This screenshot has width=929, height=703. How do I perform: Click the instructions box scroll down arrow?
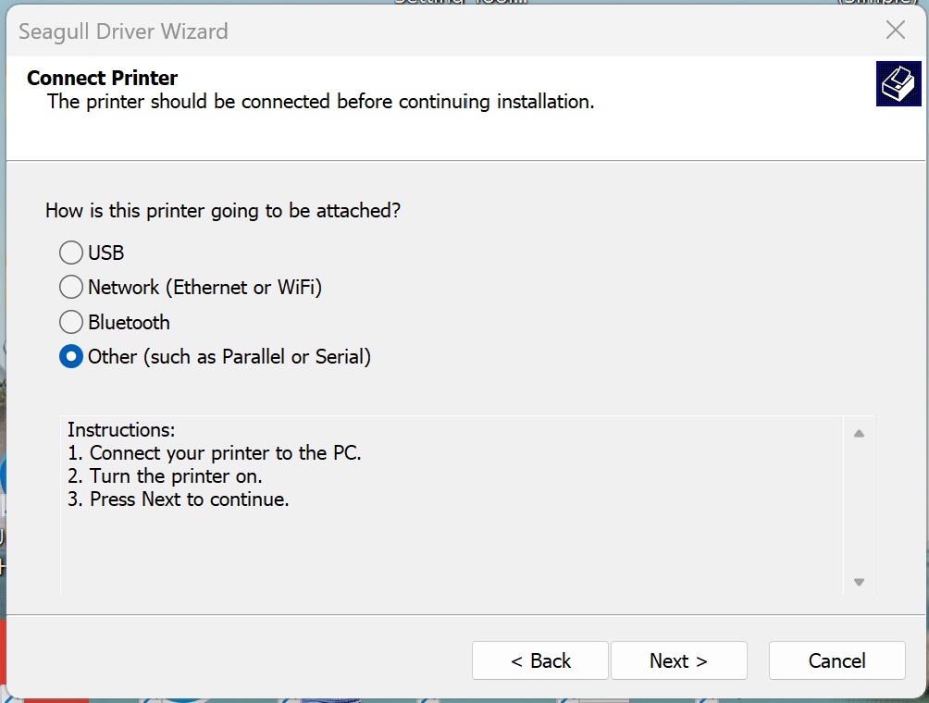pos(859,582)
